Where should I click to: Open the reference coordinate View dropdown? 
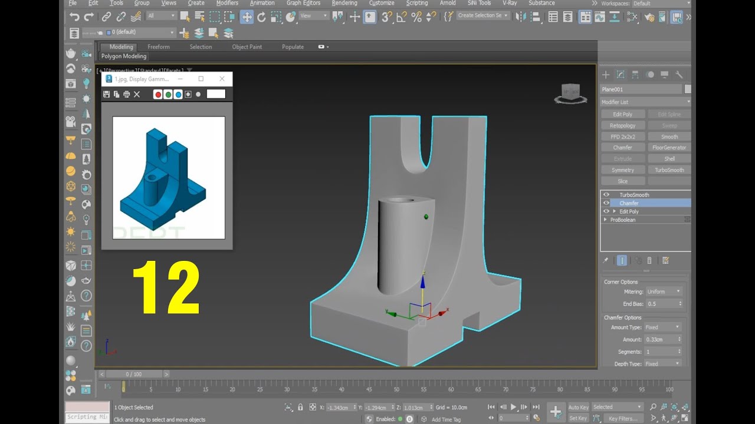(314, 16)
